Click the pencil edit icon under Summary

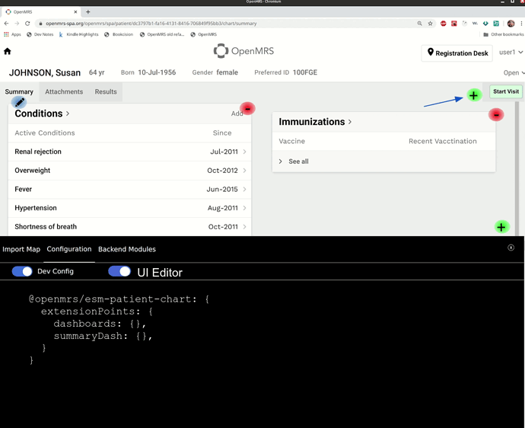tap(19, 102)
